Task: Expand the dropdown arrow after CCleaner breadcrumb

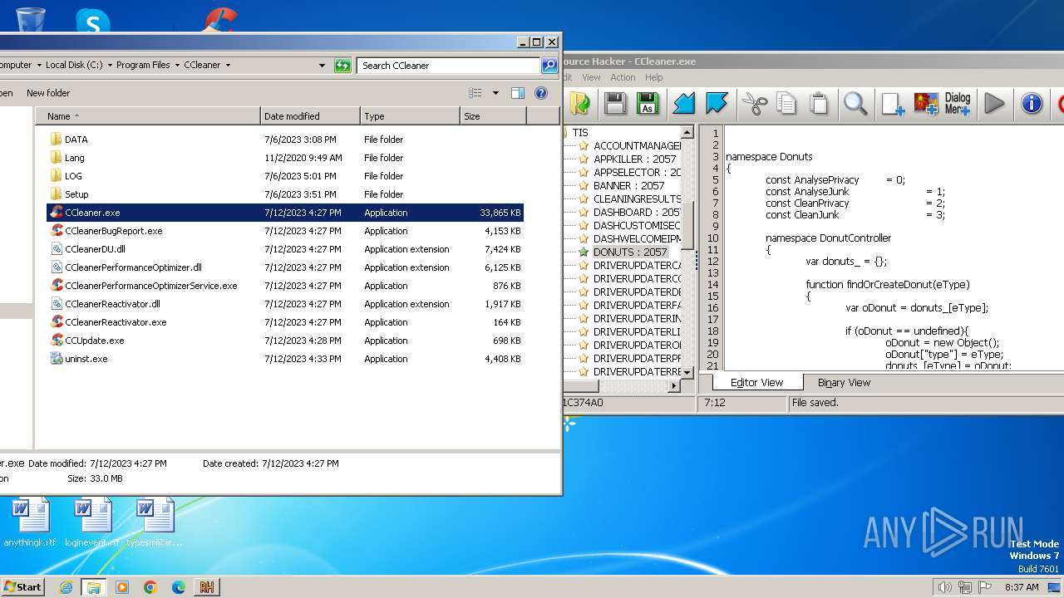Action: coord(228,65)
